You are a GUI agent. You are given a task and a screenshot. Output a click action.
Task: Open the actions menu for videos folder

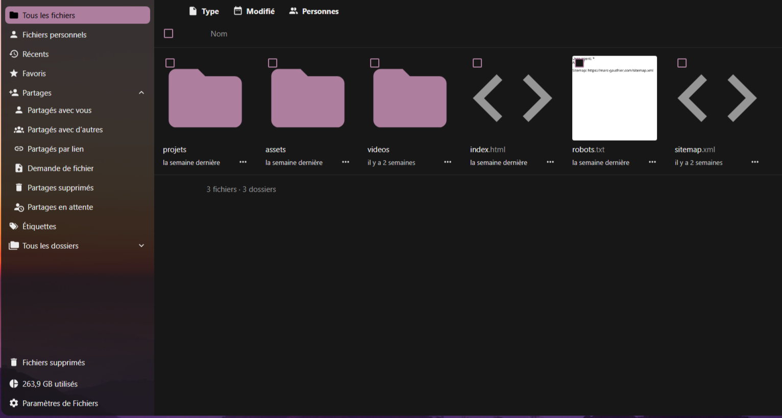(448, 162)
